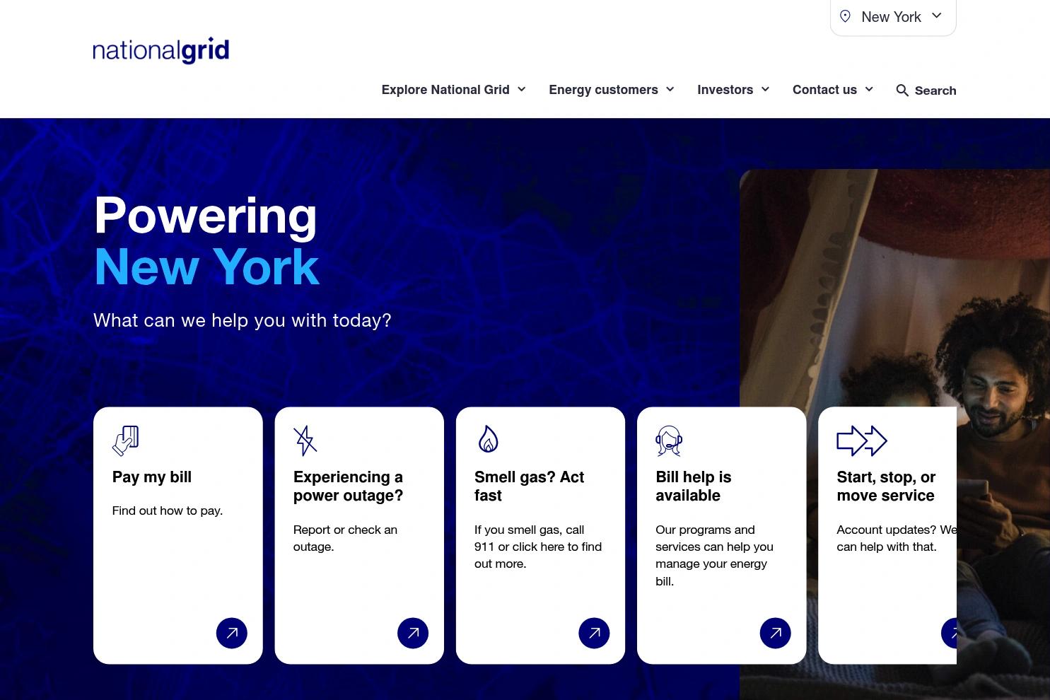Click the National Grid logo

point(161,51)
